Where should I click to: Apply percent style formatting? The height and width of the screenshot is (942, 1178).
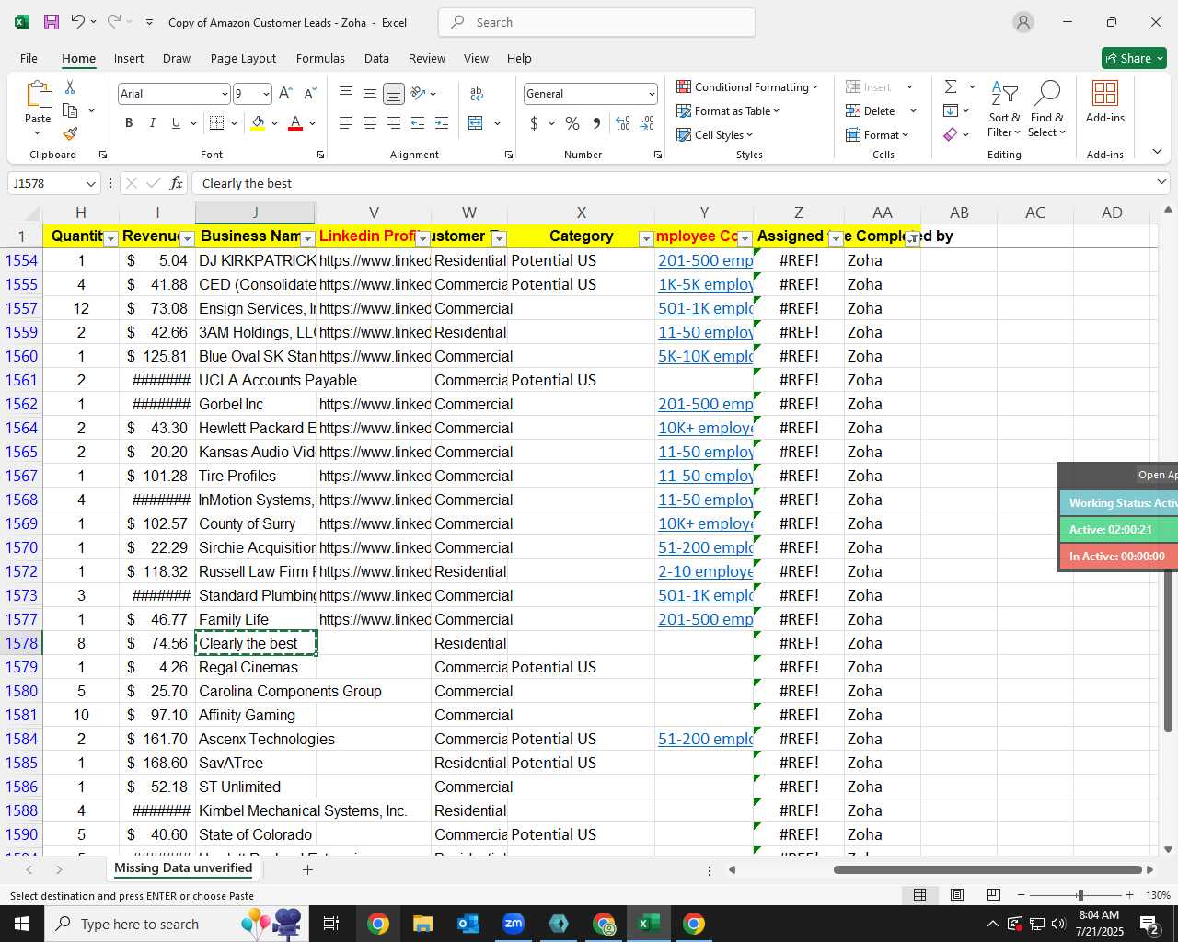[x=572, y=123]
